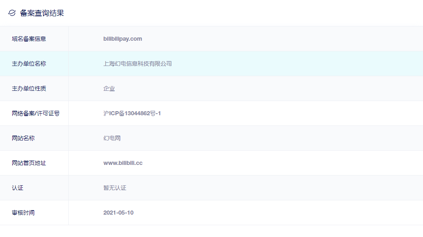Click the 审核时间 label
The height and width of the screenshot is (237, 423).
[x=23, y=213]
